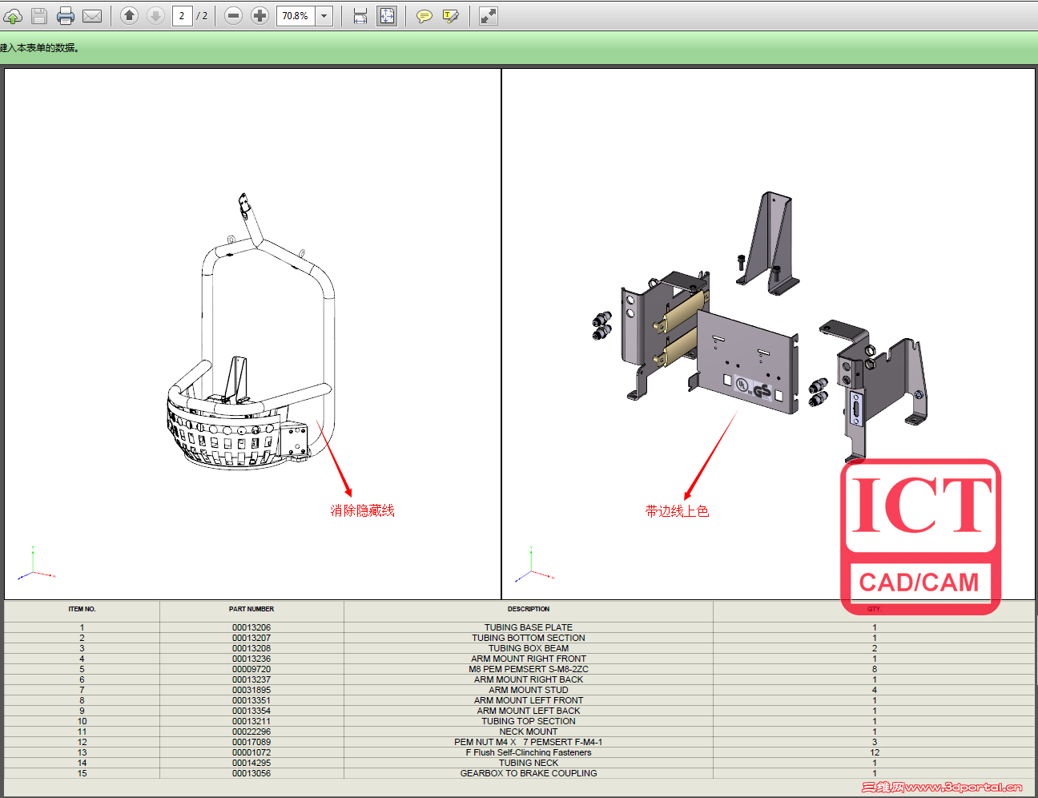1038x798 pixels.
Task: Click the ARM MOUNT RIGHT BACK description
Action: pyautogui.click(x=529, y=679)
